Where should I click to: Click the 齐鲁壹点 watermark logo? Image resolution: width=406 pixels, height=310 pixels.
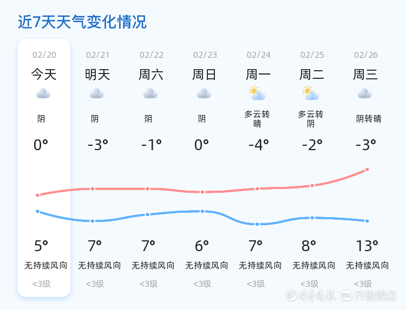[x=368, y=295]
